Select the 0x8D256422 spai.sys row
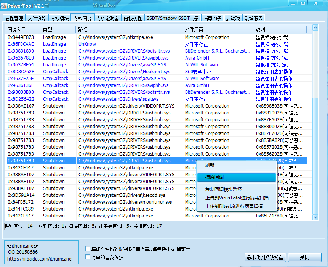Image resolution: width=328 pixels, height=267 pixels. coord(157,99)
